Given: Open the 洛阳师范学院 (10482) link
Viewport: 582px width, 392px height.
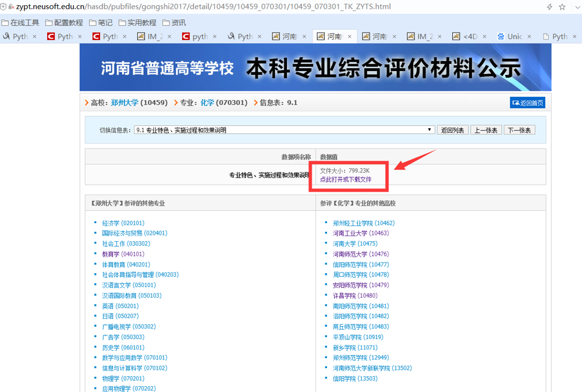Looking at the screenshot, I should (x=361, y=316).
